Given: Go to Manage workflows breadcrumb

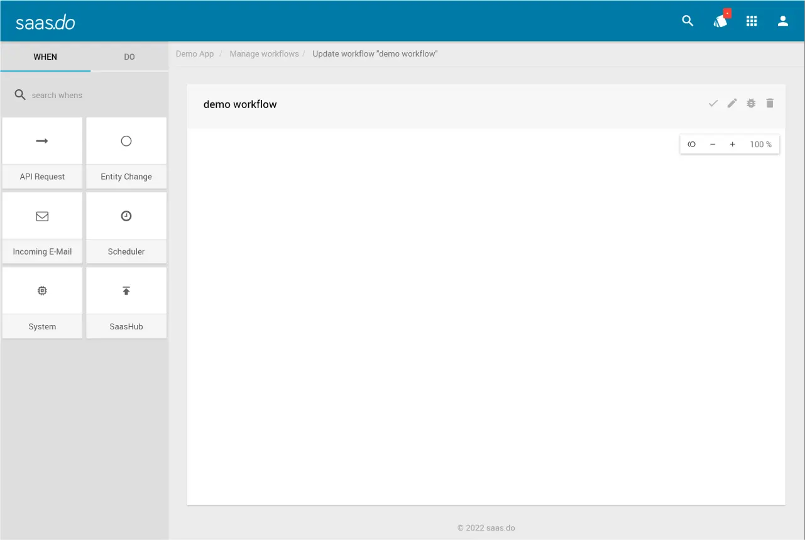Looking at the screenshot, I should tap(264, 54).
